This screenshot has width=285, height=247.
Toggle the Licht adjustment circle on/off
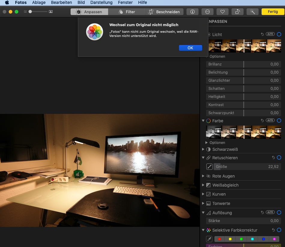tap(279, 35)
